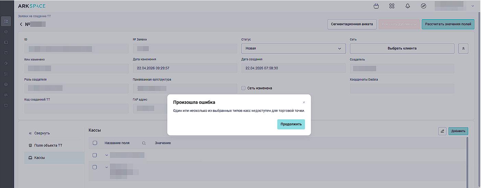The image size is (481, 188).
Task: Select the Кассы section in side menu
Action: [39, 158]
